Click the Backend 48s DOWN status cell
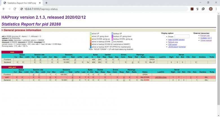 coord(145,80)
